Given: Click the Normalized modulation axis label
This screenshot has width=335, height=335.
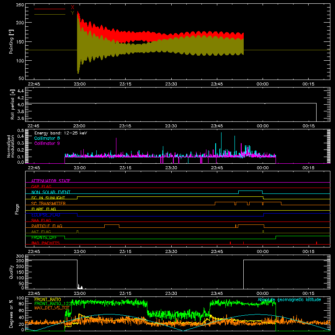Looking at the screenshot, I should coord(10,146).
